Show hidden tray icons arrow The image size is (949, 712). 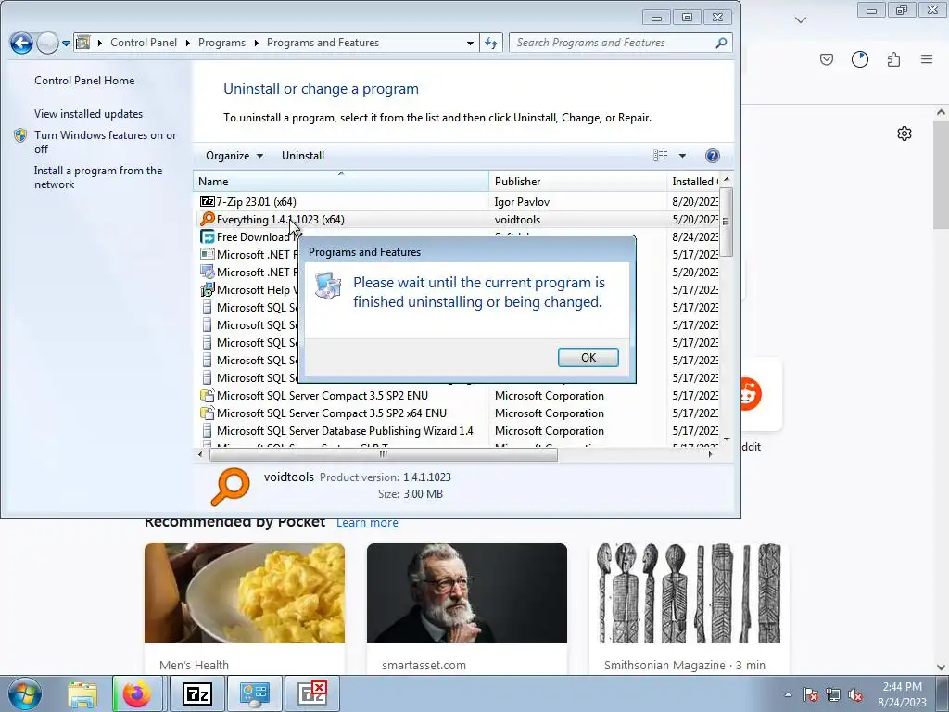[788, 694]
